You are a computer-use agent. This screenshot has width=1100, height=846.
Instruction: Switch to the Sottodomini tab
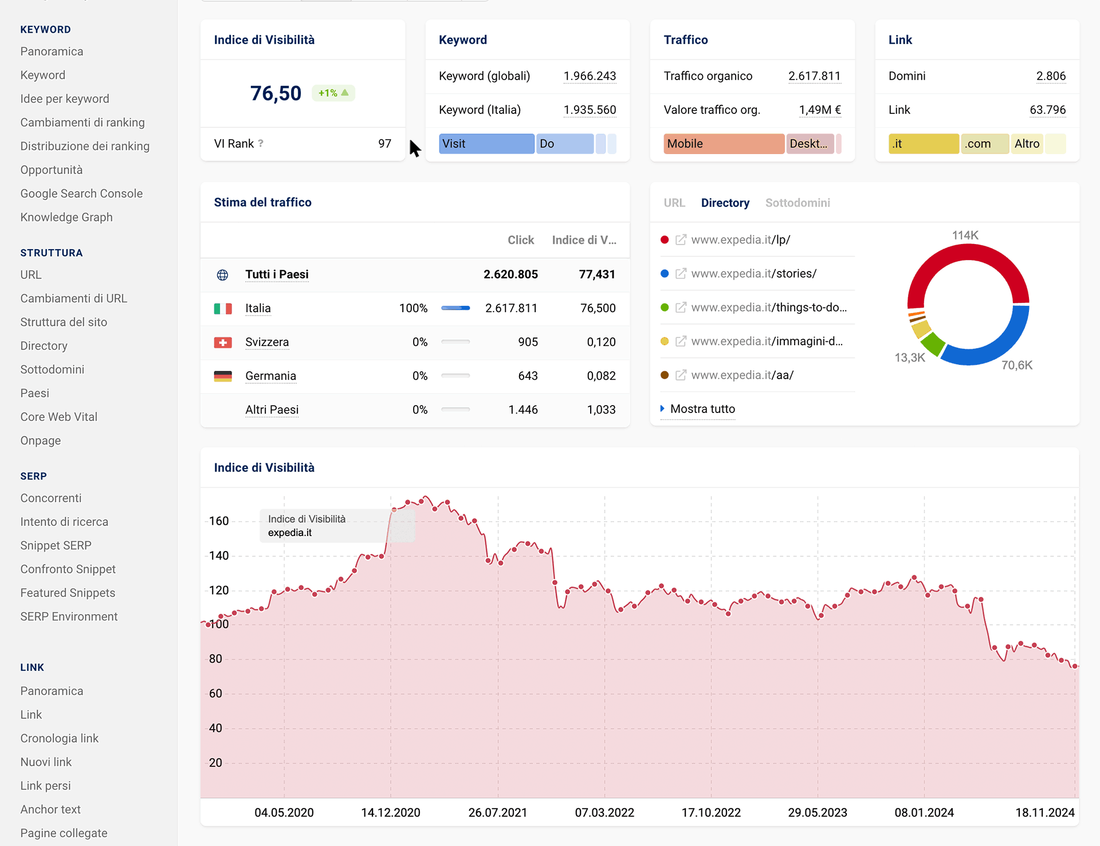tap(797, 203)
